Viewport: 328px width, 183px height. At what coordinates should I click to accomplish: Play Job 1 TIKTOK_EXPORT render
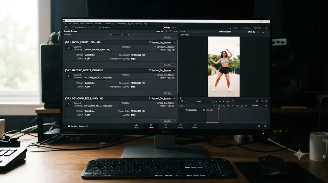tap(69, 48)
